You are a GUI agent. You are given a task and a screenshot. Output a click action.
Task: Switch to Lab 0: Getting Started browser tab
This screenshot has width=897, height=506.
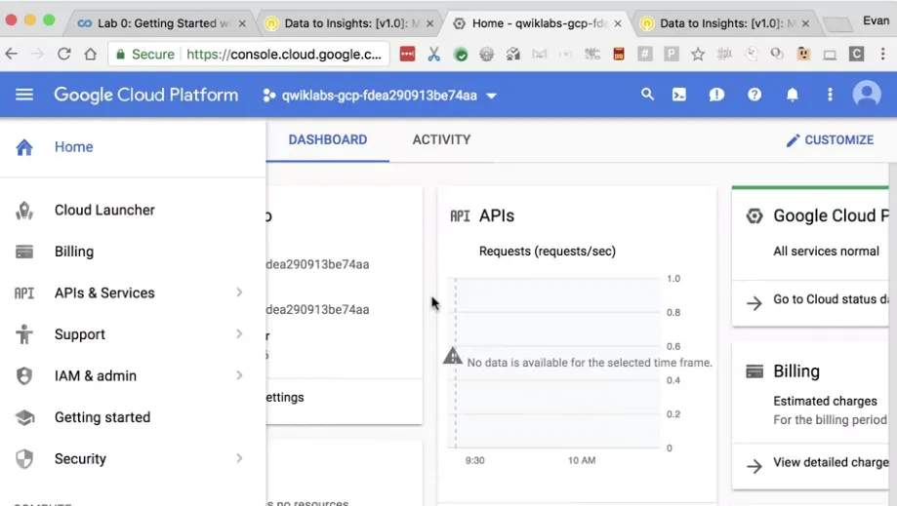tap(162, 23)
